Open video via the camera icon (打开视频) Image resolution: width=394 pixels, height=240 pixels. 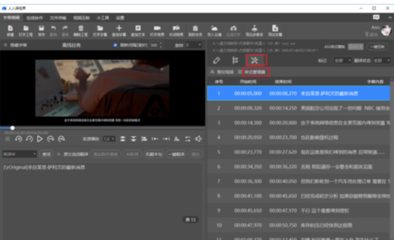point(157,30)
